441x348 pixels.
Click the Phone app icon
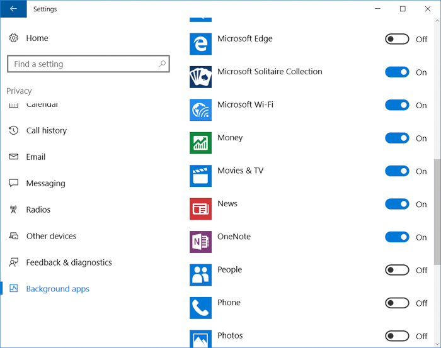coord(200,308)
